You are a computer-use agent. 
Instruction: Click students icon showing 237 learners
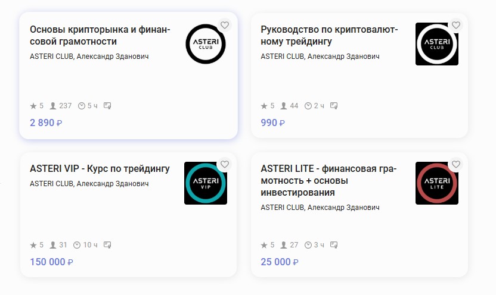coord(53,106)
